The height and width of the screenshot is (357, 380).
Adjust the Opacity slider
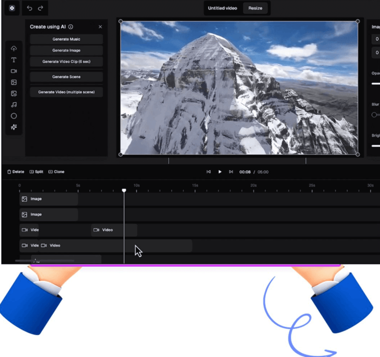[375, 84]
